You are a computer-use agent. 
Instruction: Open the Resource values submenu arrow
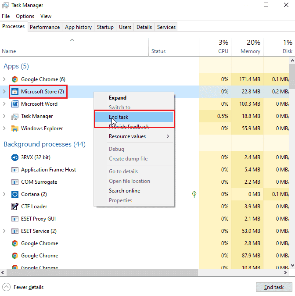168,136
